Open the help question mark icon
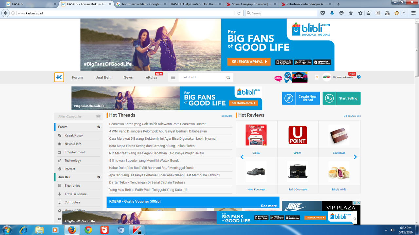 tap(359, 77)
